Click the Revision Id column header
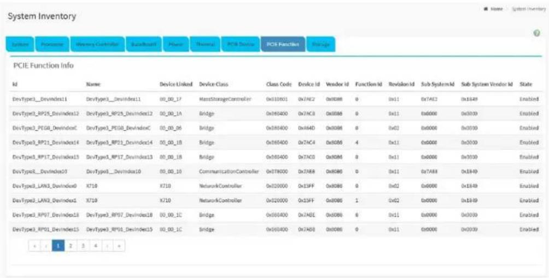Image resolution: width=549 pixels, height=278 pixels. click(x=401, y=84)
